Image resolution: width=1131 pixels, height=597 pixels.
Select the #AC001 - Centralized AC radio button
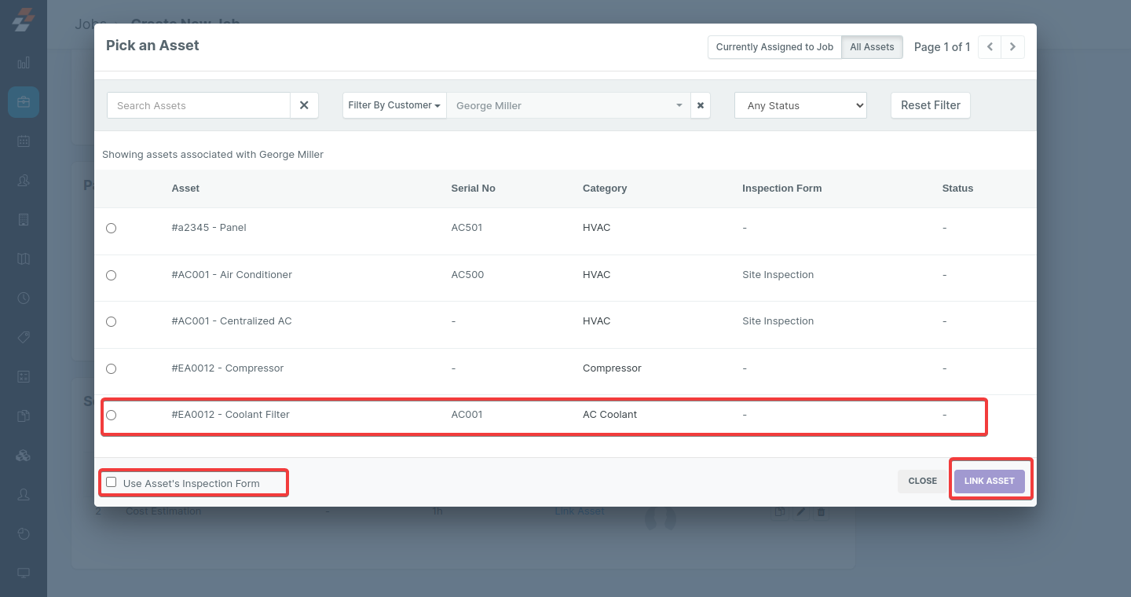click(x=111, y=321)
